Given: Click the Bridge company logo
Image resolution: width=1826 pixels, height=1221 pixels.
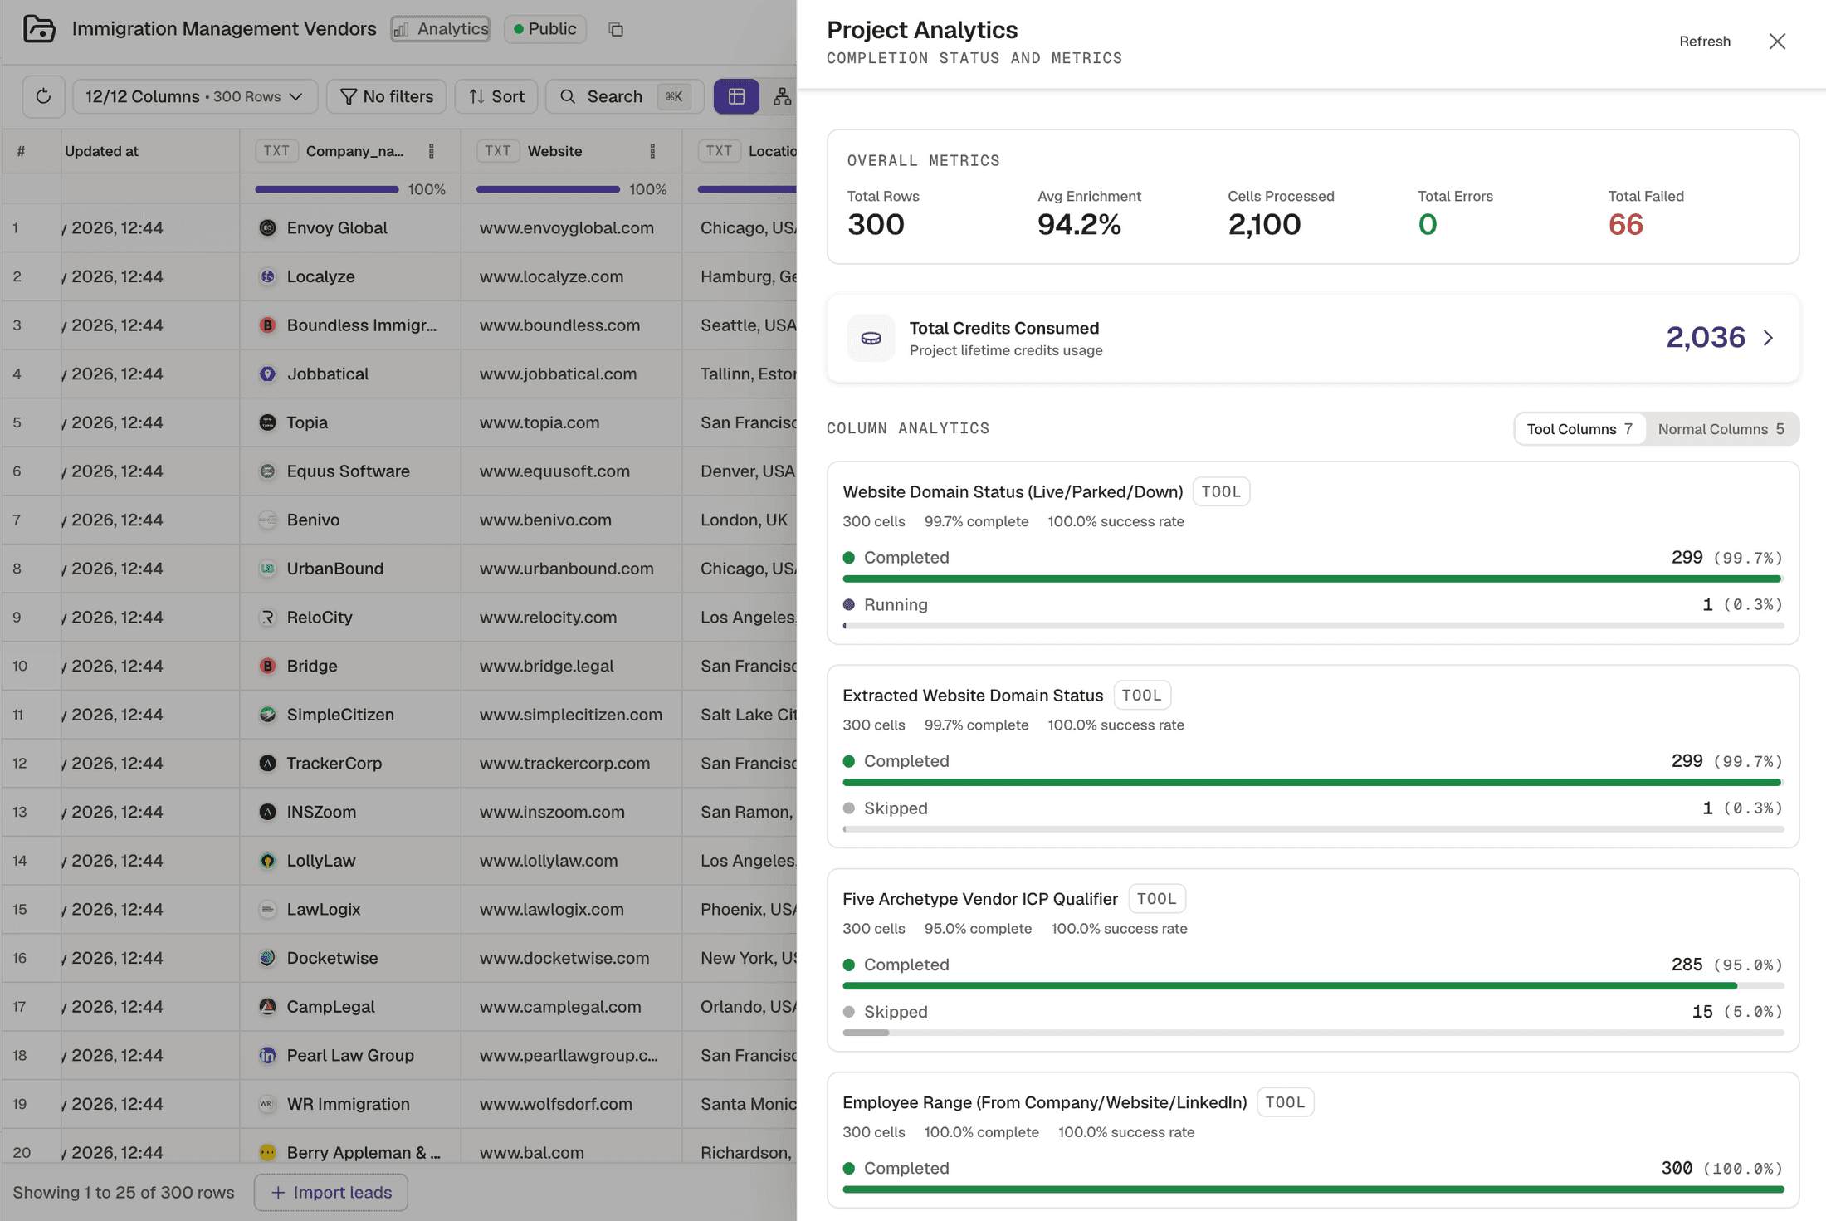Looking at the screenshot, I should coord(267,666).
